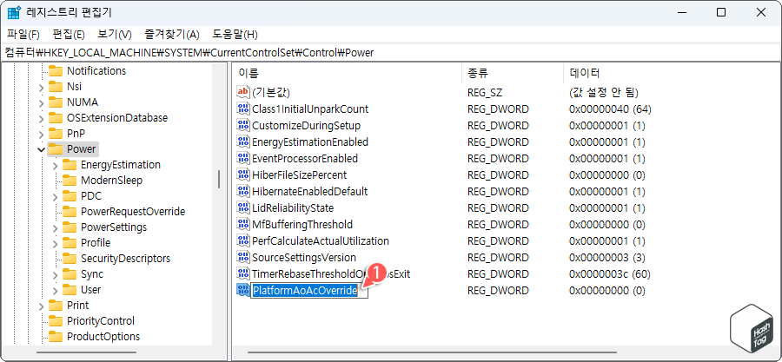Sort values by the 종류 column header
Viewport: 782px width, 362px height.
click(x=513, y=74)
